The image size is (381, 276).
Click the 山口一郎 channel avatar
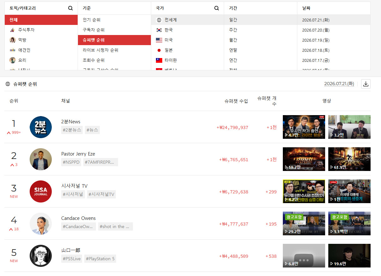(x=41, y=256)
